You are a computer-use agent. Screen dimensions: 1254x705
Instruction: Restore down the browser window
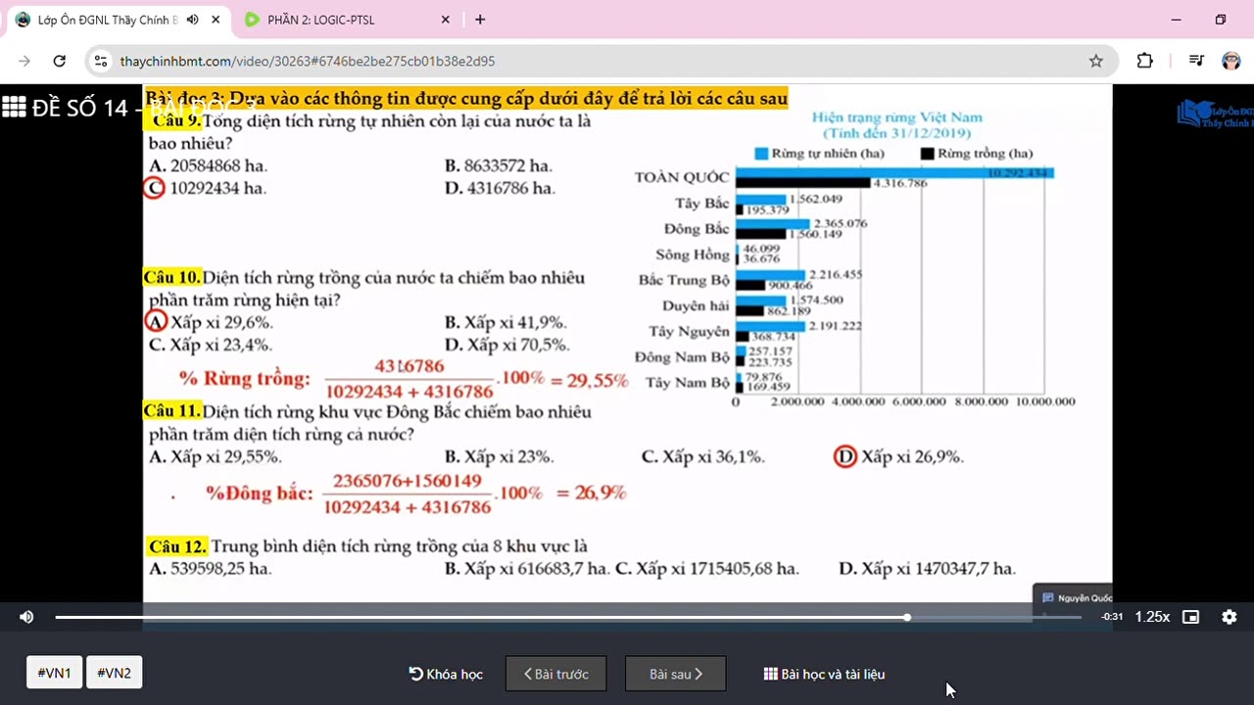[x=1221, y=20]
